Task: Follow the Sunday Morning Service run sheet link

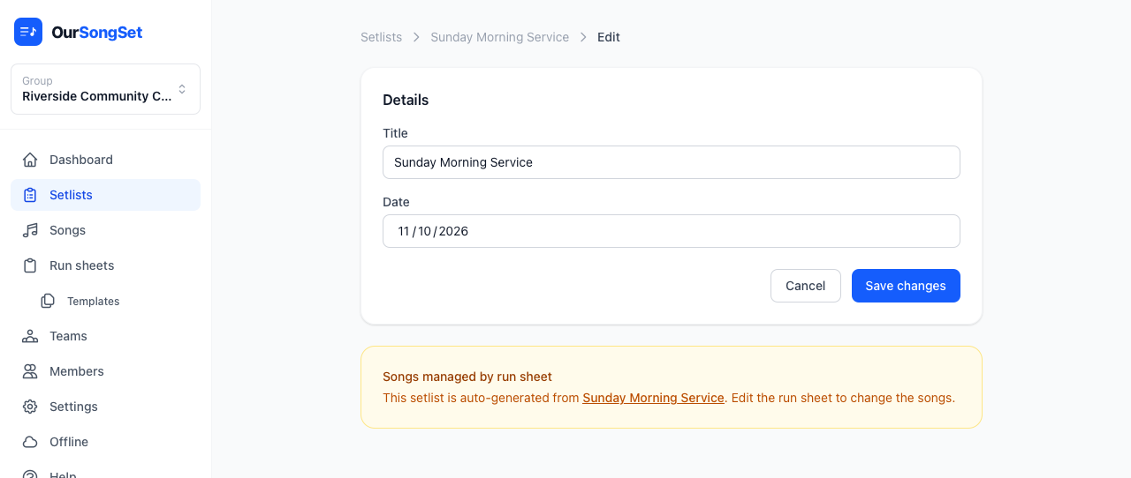Action: (653, 398)
